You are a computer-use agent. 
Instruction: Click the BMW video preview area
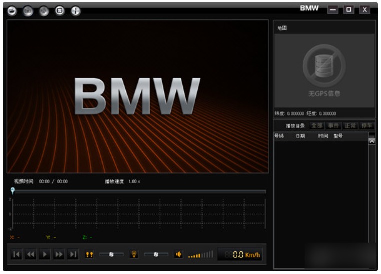pyautogui.click(x=138, y=96)
